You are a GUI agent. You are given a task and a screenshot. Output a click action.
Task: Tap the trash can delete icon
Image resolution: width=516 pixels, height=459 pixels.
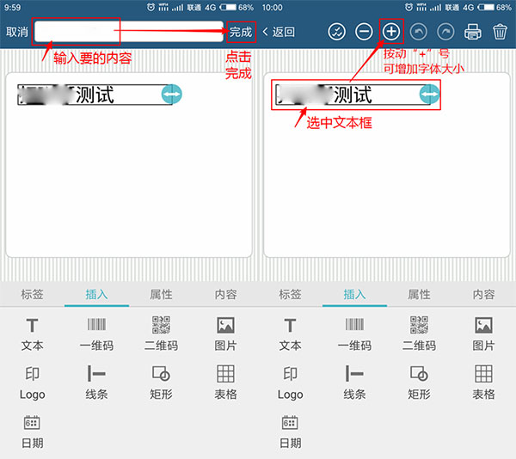500,33
